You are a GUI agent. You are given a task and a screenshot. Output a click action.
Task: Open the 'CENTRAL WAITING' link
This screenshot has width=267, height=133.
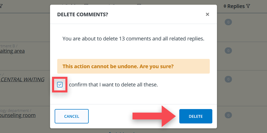click(22, 79)
